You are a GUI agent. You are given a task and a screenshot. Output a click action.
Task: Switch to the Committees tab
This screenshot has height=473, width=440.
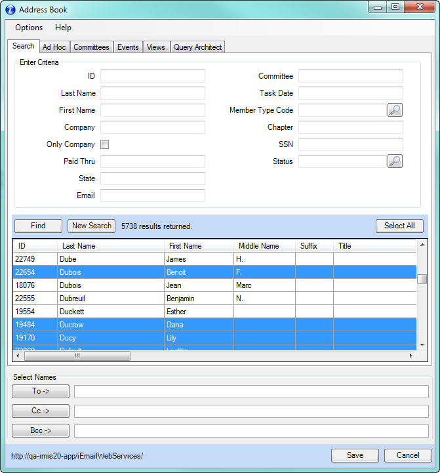pyautogui.click(x=91, y=47)
